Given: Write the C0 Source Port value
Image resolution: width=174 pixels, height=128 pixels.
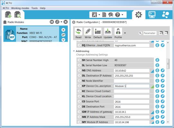Looking at the screenshot, I should (x=162, y=101).
